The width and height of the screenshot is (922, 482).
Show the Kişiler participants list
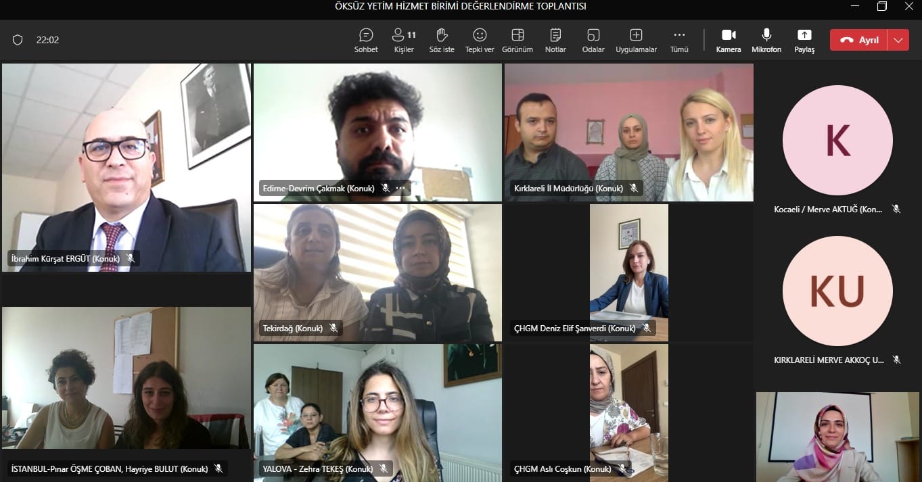tap(404, 41)
